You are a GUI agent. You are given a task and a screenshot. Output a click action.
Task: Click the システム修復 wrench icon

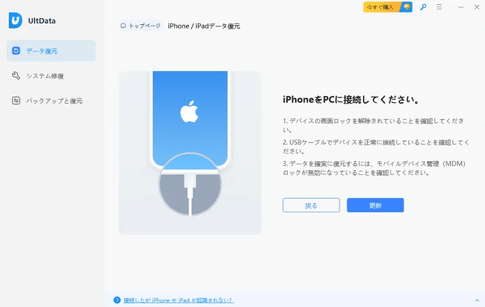(16, 76)
